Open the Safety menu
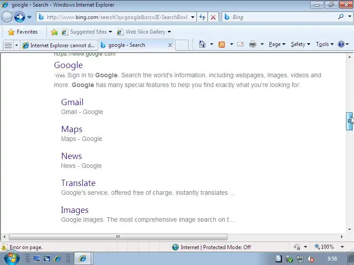Screen dimensions: 354x265 click(300, 44)
